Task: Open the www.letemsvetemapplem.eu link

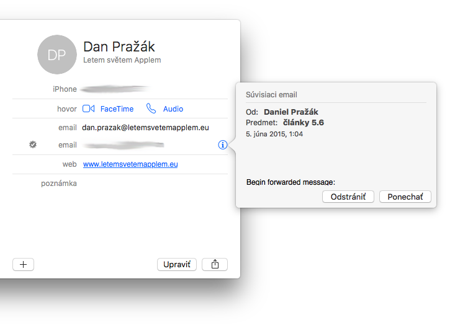Action: [130, 164]
